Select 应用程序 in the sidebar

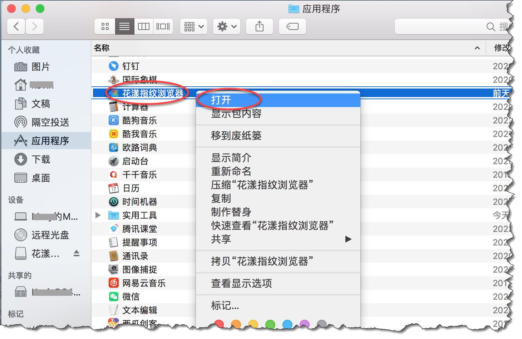(46, 141)
